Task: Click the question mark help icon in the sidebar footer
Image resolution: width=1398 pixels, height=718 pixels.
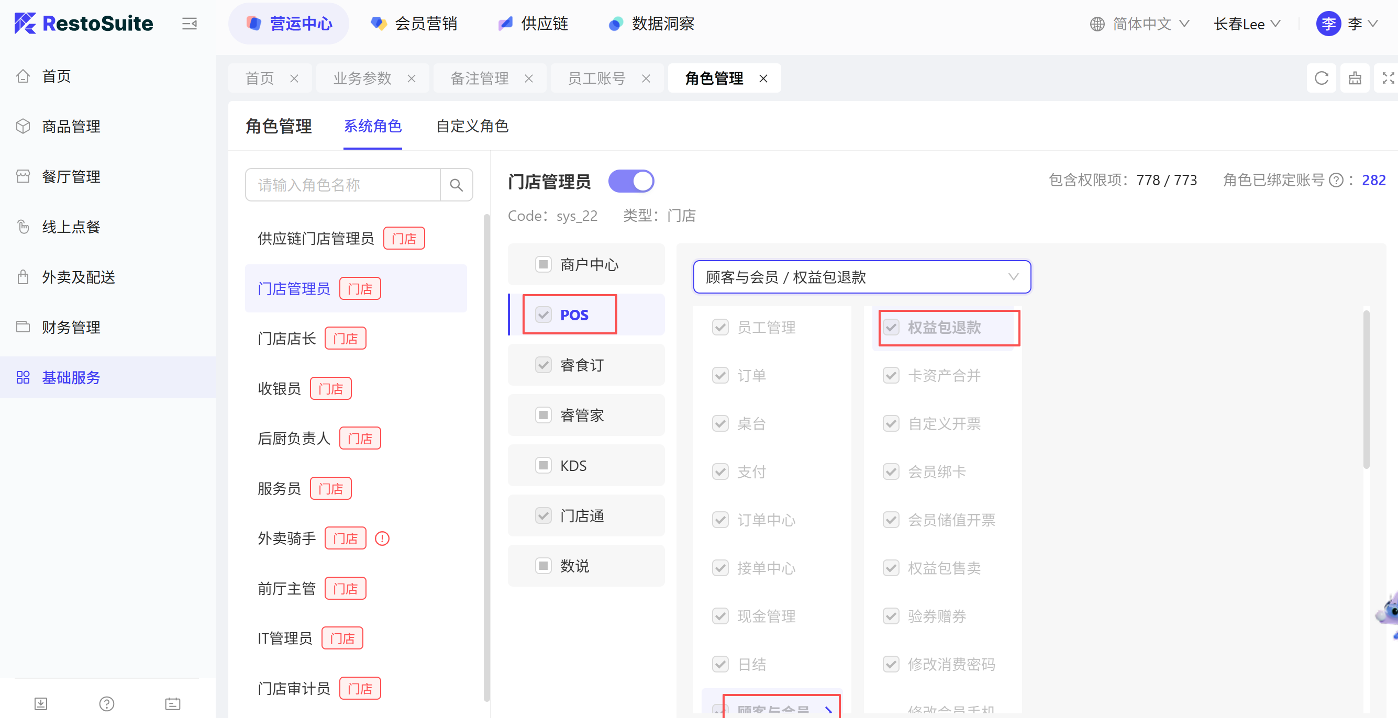Action: click(106, 703)
